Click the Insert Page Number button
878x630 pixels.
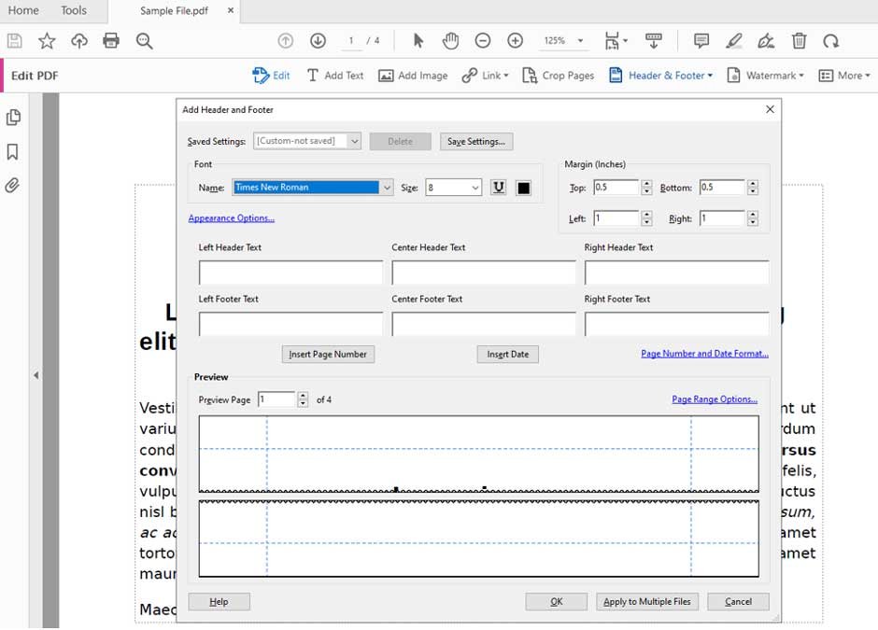click(328, 354)
